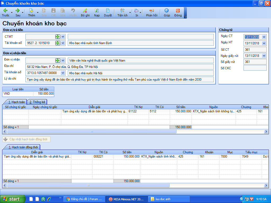Expand the Ngày giấy rút date dropdown
This screenshot has height=203, width=271.
(264, 56)
